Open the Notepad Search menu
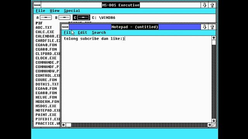 99,32
